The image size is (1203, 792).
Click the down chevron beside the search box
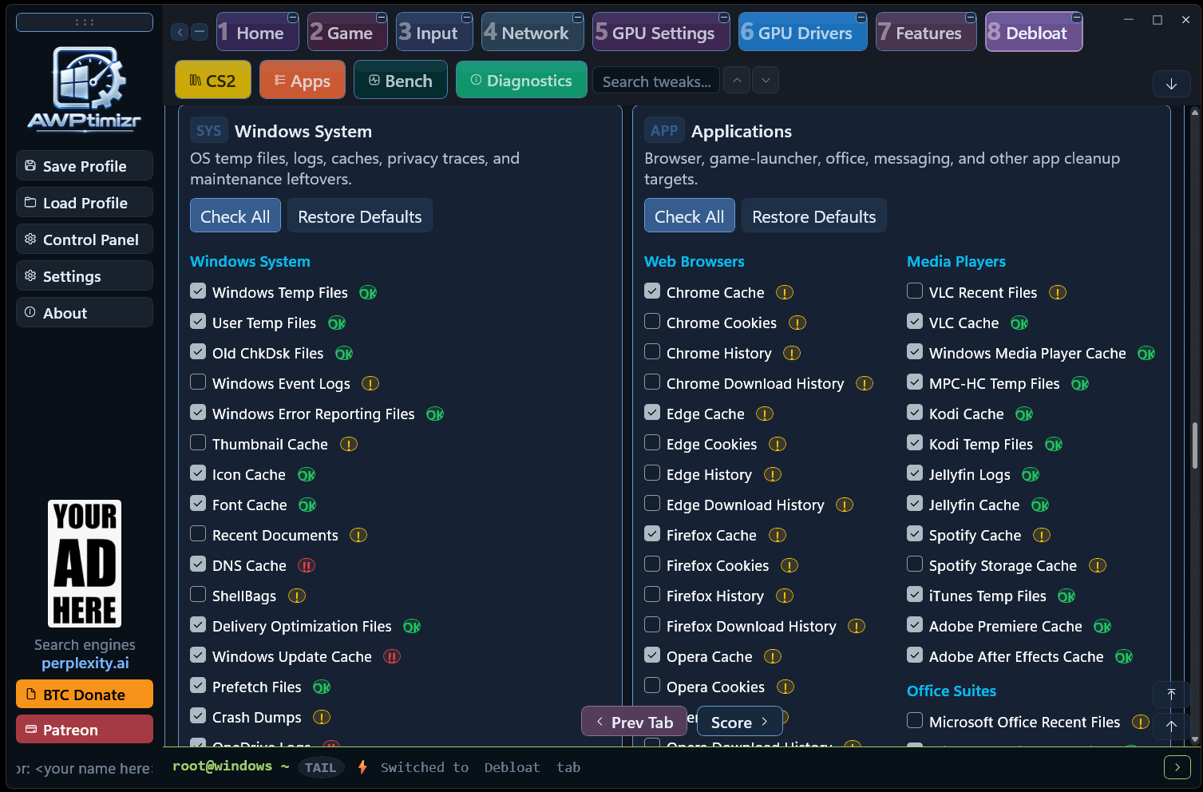(766, 81)
